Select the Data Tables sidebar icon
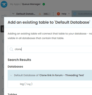Image resolution: width=92 pixels, height=95 pixels. point(2,29)
